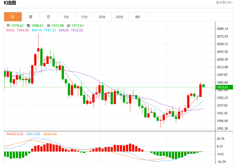Viewport: 236px width, 164px height.
Task: Click the DIFF:0.00 indicator label
Action: (x=33, y=134)
